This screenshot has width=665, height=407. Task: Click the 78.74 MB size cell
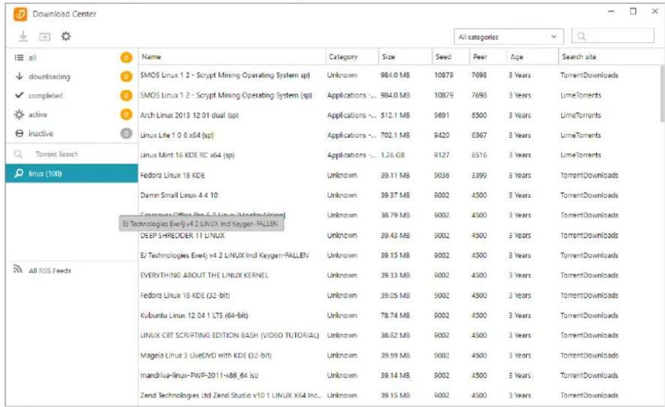coord(395,315)
